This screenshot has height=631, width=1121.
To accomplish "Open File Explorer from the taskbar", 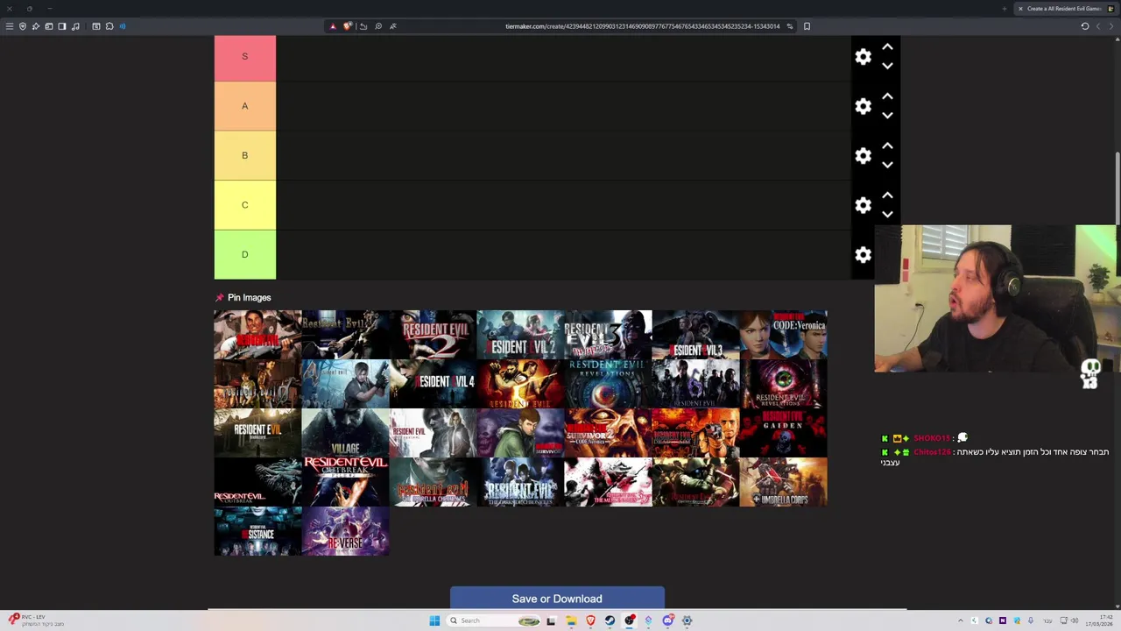I will (571, 620).
